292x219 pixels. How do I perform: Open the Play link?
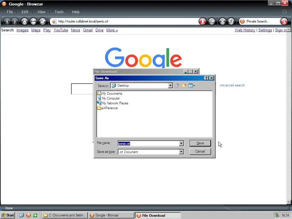click(x=47, y=30)
